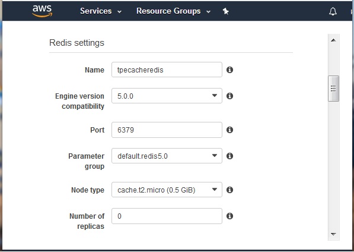Click the AWS logo home icon

(x=42, y=11)
